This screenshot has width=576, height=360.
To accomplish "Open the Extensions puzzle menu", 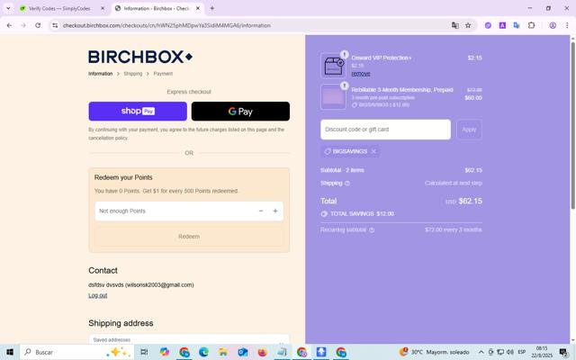I will 531,25.
